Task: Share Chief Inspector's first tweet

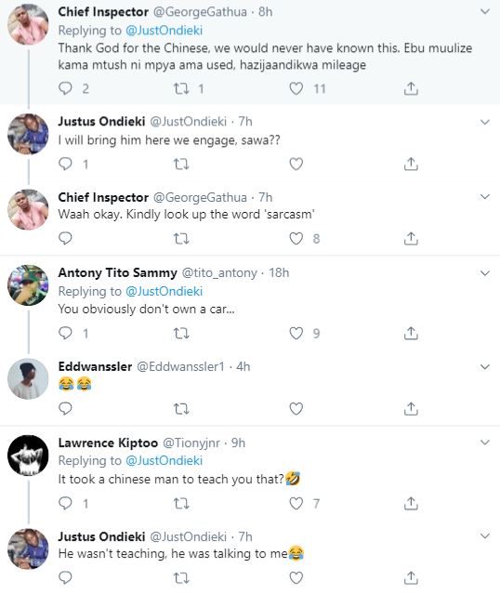Action: [x=411, y=88]
